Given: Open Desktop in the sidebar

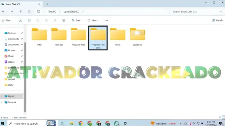Looking at the screenshot, I should [12, 33].
